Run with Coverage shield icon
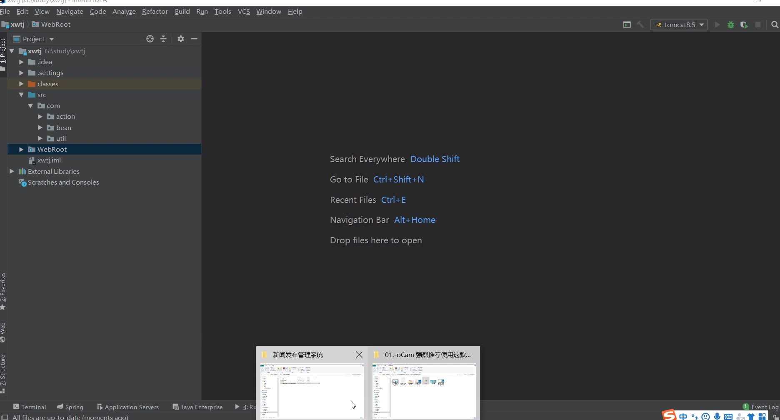The height and width of the screenshot is (420, 780). click(x=744, y=25)
